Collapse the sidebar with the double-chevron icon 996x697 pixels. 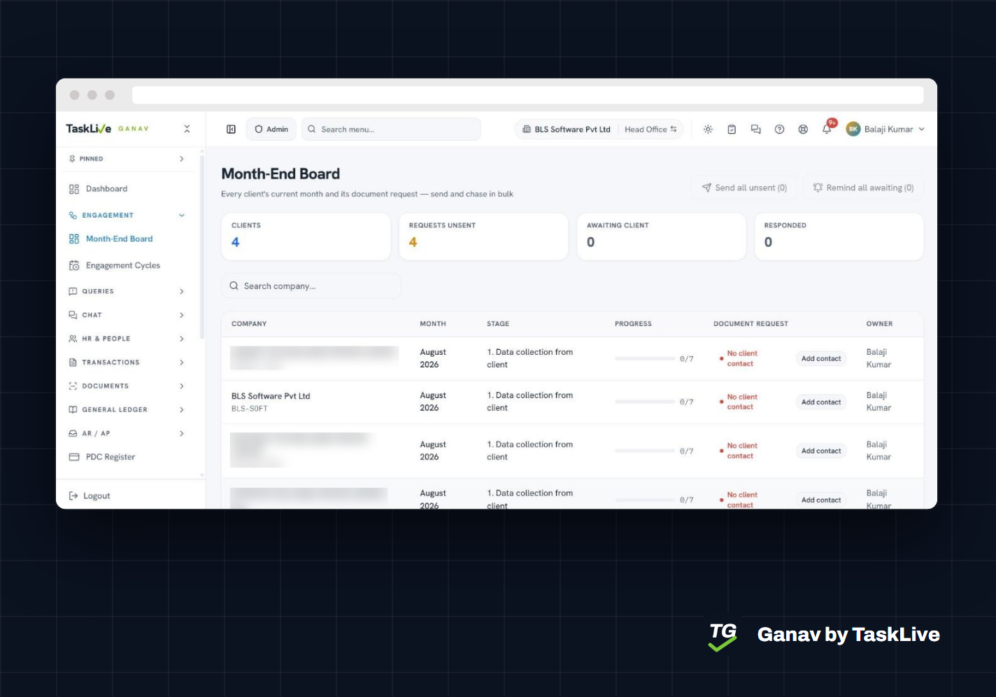pyautogui.click(x=187, y=129)
